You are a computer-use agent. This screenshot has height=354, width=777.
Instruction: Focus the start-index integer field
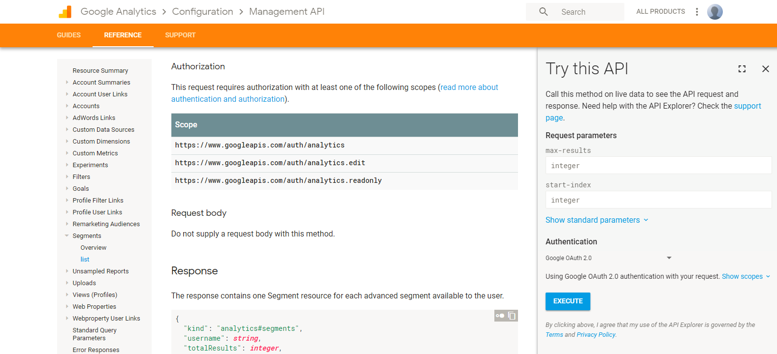coord(658,200)
